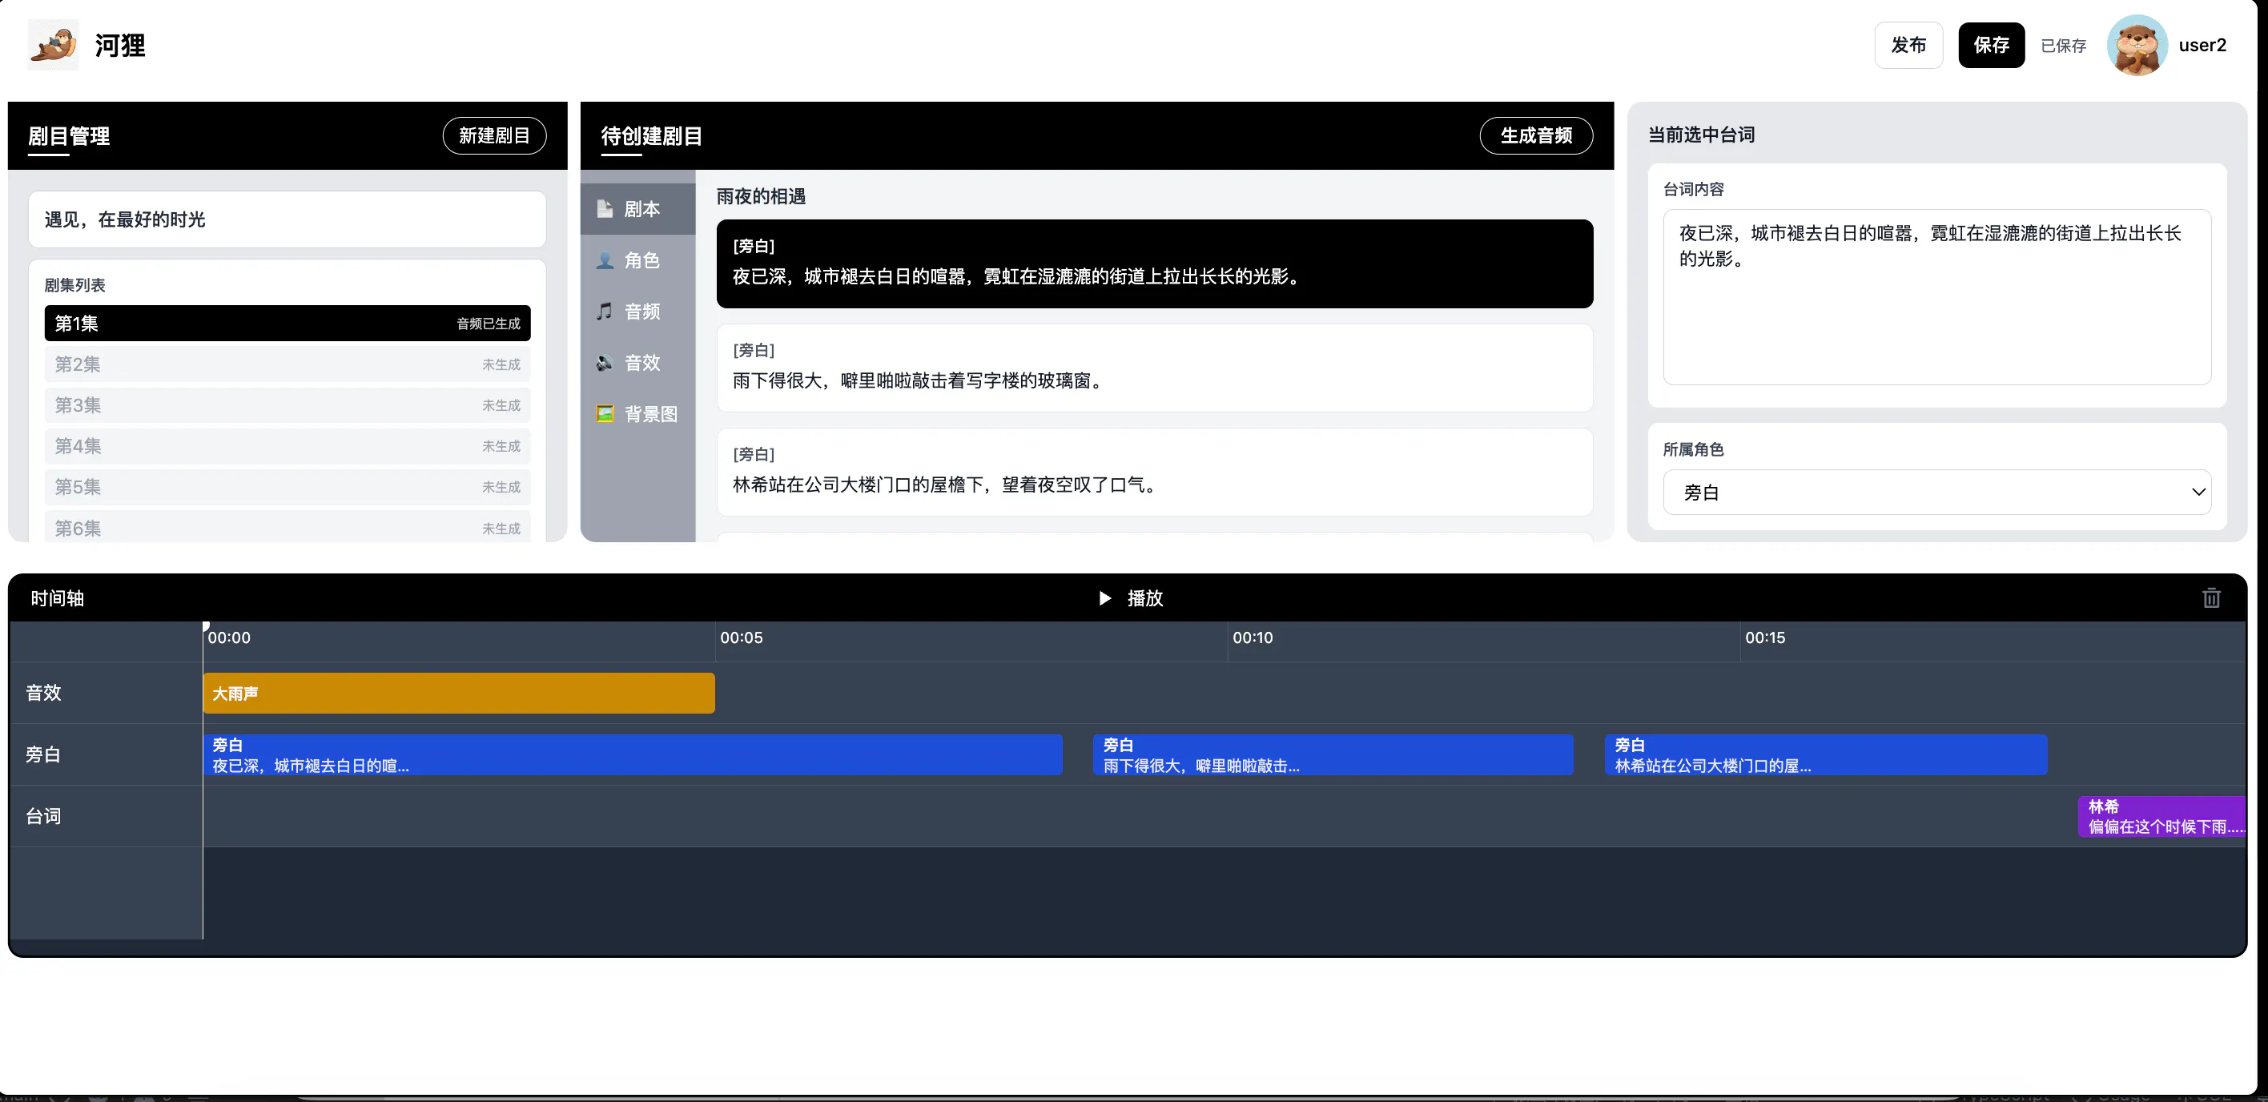Select the line 林希站在公司大楼门口

[x=1154, y=471]
